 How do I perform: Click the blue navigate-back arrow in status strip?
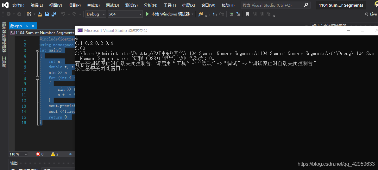pyautogui.click(x=71, y=154)
